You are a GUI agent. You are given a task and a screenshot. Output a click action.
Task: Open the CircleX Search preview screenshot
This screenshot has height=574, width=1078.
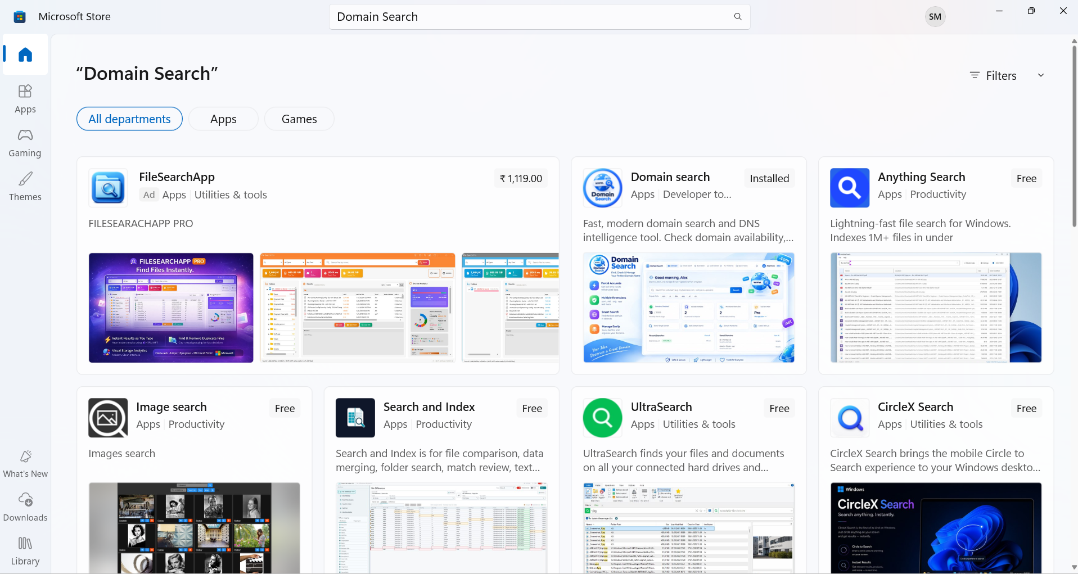936,528
